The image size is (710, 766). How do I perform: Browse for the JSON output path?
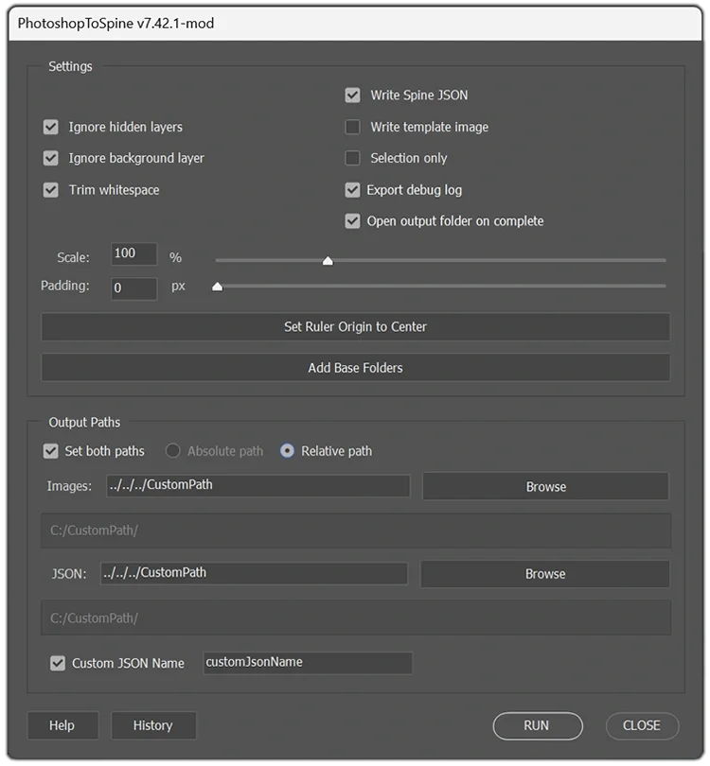click(x=544, y=574)
